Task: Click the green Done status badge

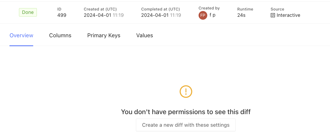Action: 28,12
